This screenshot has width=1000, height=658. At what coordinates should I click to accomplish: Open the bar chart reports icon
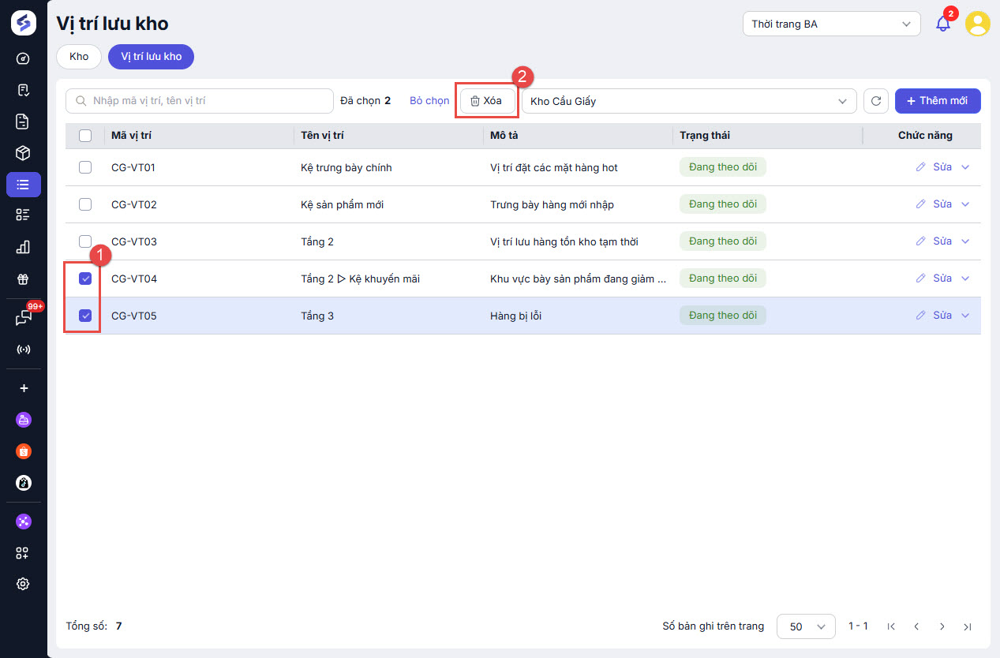(x=23, y=248)
